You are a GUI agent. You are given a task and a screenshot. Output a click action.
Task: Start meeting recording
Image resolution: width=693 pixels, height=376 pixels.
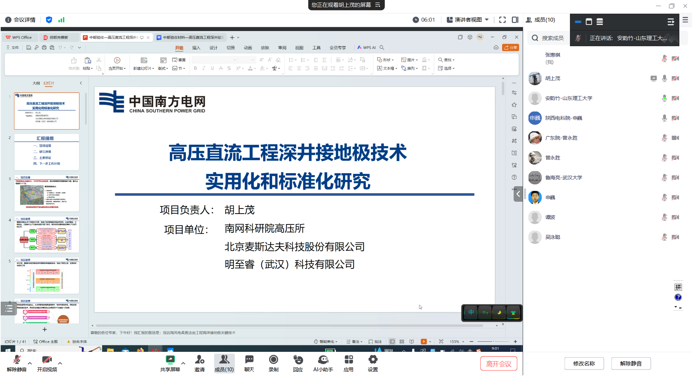pos(274,360)
